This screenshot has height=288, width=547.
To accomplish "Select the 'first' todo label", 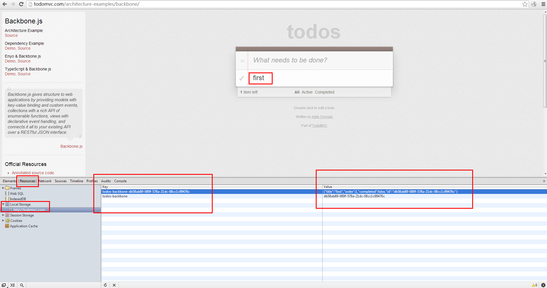I will (x=258, y=78).
